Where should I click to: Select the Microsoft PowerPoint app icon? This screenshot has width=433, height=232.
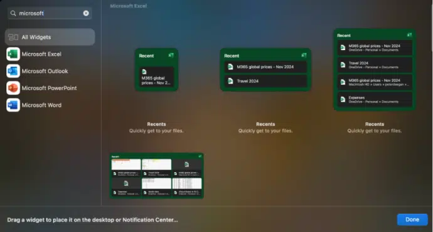coord(13,88)
